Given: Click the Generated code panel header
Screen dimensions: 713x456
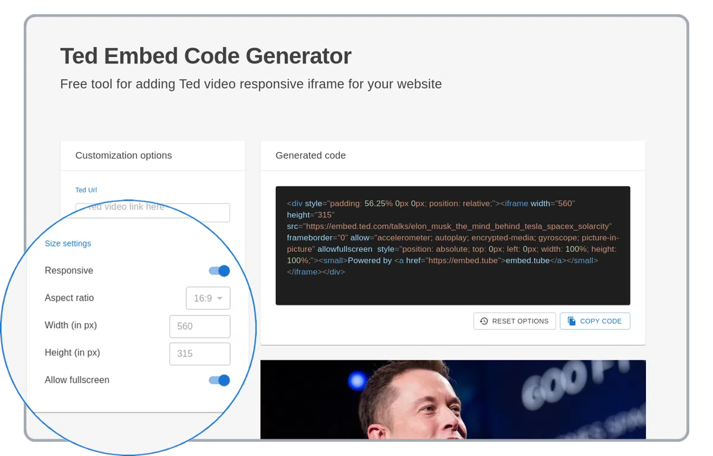Looking at the screenshot, I should click(x=311, y=156).
